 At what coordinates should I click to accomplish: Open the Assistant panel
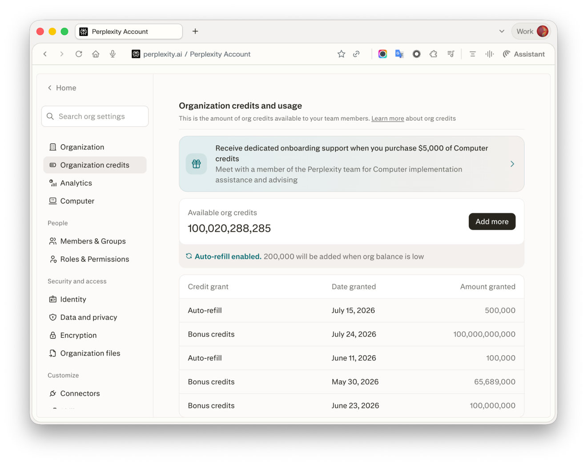tap(523, 54)
